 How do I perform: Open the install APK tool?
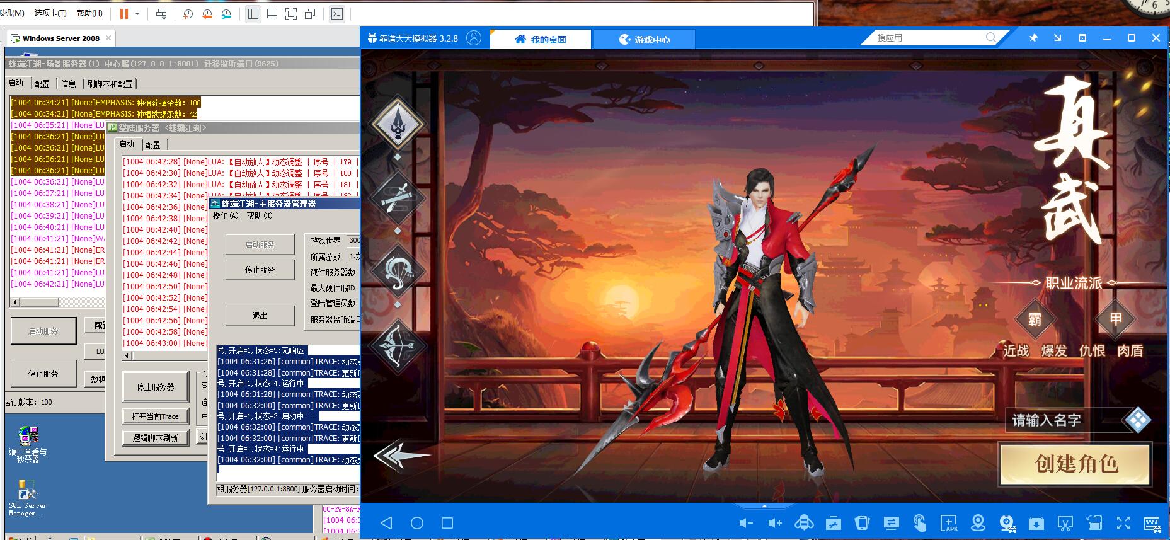tap(949, 523)
